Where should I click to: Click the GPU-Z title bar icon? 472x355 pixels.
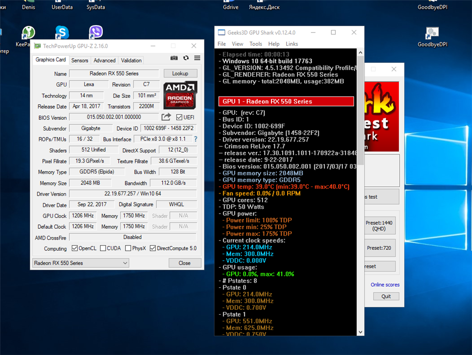coord(38,46)
